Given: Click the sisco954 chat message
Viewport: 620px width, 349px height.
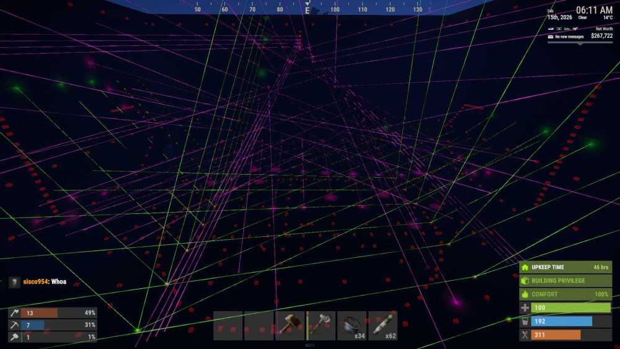Looking at the screenshot, I should pyautogui.click(x=42, y=282).
